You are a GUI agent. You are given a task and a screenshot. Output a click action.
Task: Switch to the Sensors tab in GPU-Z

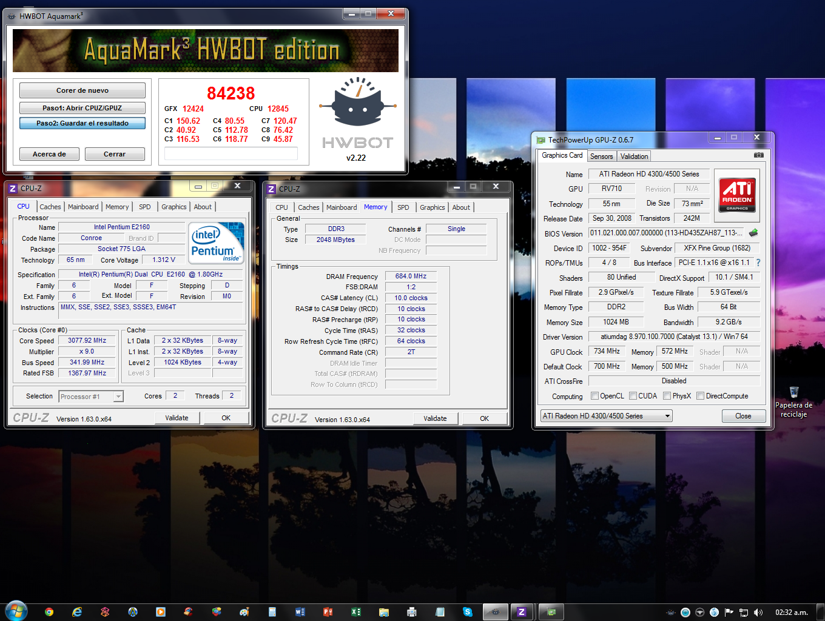[602, 156]
